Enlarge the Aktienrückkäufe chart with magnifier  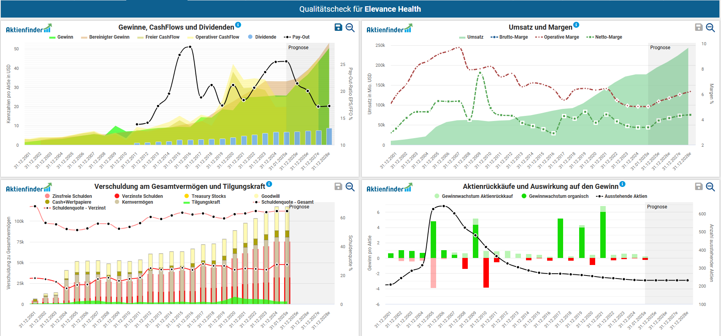(x=710, y=187)
